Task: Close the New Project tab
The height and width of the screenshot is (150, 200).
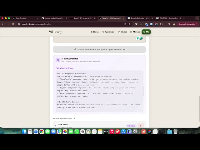Action: click(x=37, y=18)
